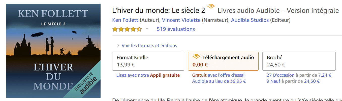Screen dimensions: 342x101
Task: Open Audible Studios publisher link
Action: click(250, 20)
